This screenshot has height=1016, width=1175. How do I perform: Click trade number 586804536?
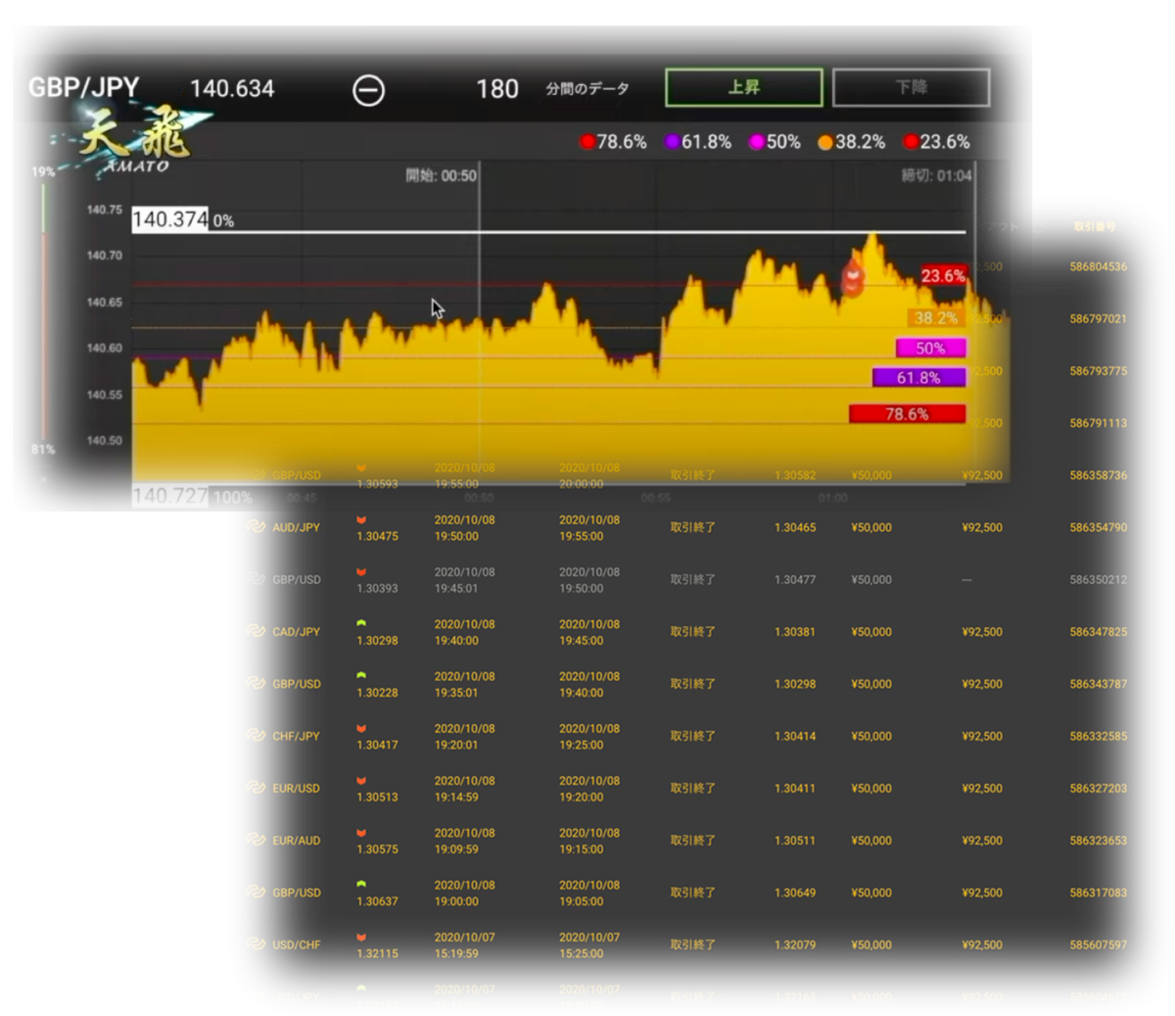point(1098,266)
